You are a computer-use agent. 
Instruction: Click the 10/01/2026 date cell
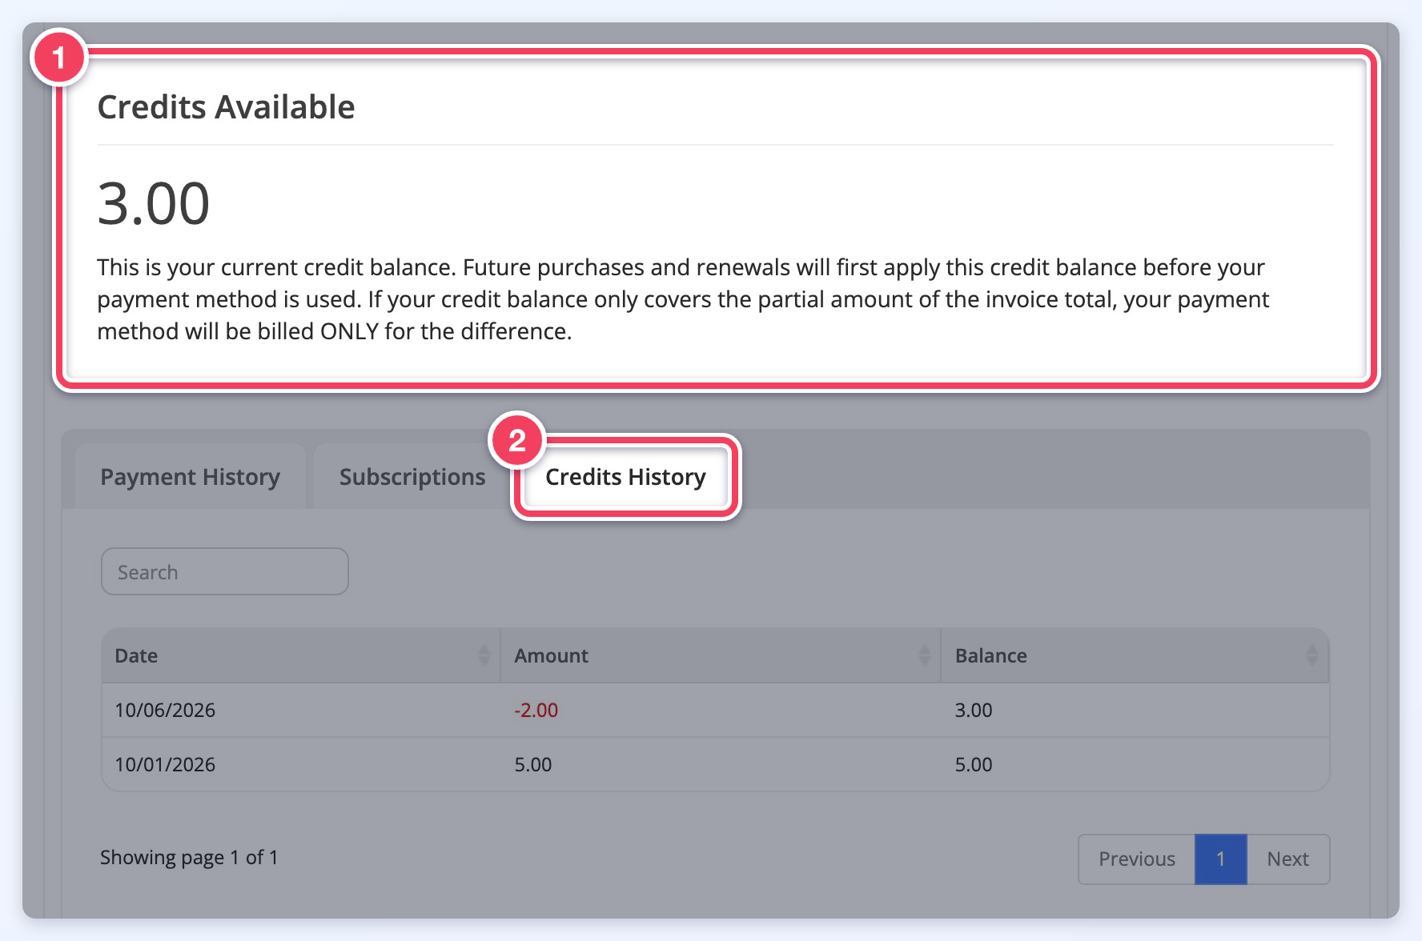(165, 764)
